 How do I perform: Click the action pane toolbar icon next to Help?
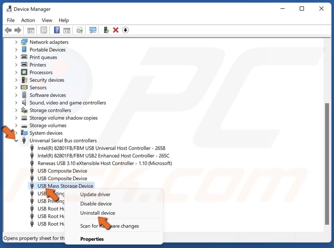67,30
